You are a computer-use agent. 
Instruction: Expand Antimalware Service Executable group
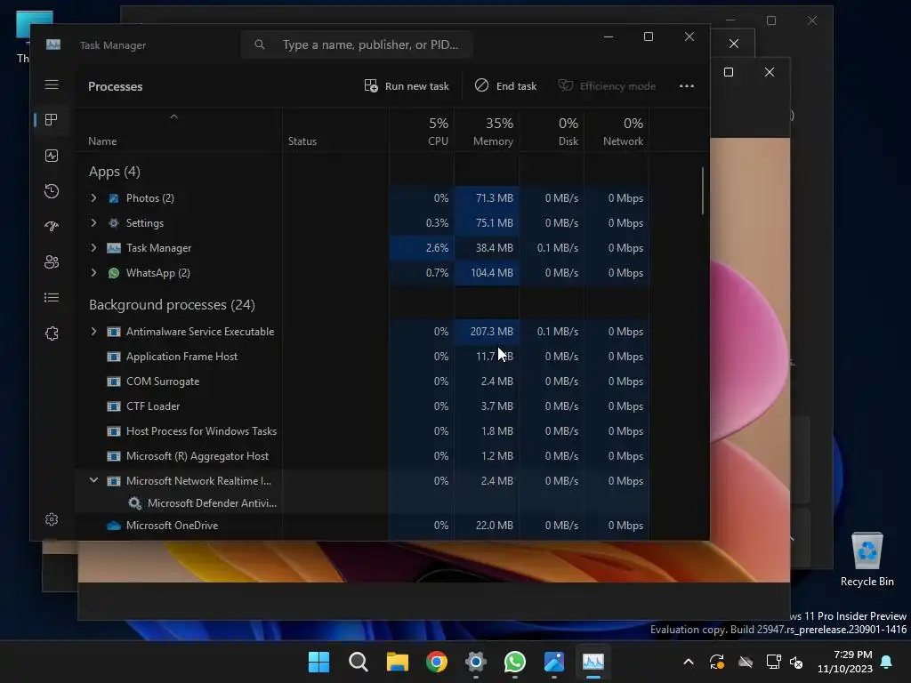[93, 332]
